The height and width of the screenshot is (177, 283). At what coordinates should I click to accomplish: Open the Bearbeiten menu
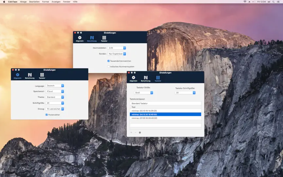pos(34,2)
